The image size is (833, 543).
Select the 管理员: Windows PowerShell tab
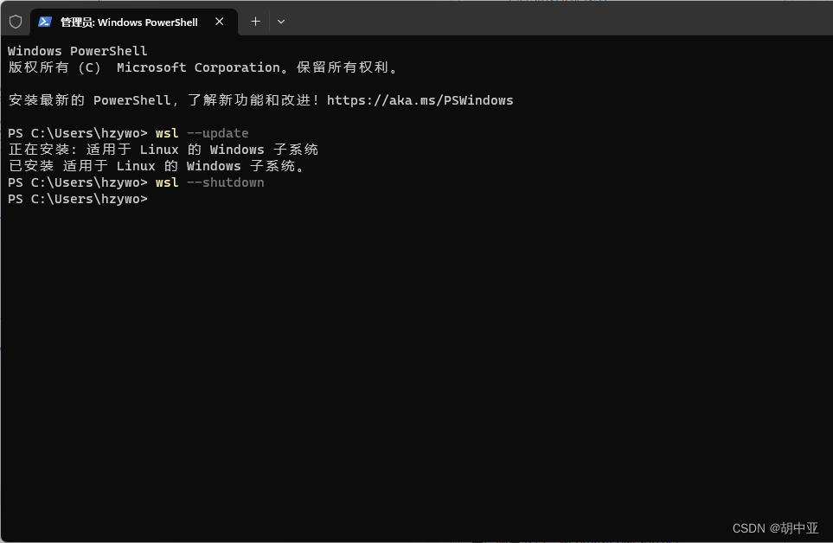(x=130, y=22)
